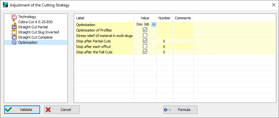Image resolution: width=279 pixels, height=118 pixels.
Task: Click the Cobra Cut A 0.25.E00 icon
Action: click(x=15, y=22)
